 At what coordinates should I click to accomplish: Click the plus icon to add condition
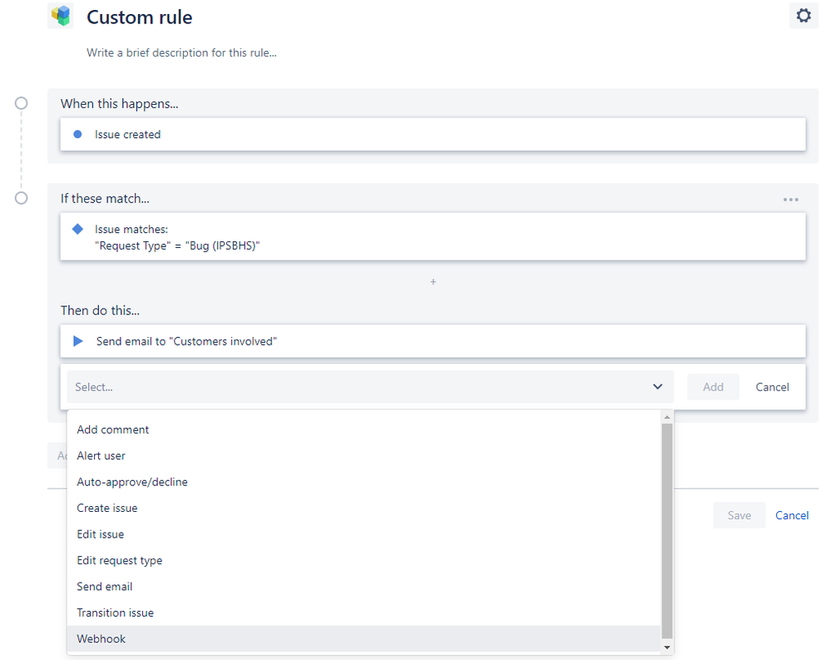click(x=433, y=281)
